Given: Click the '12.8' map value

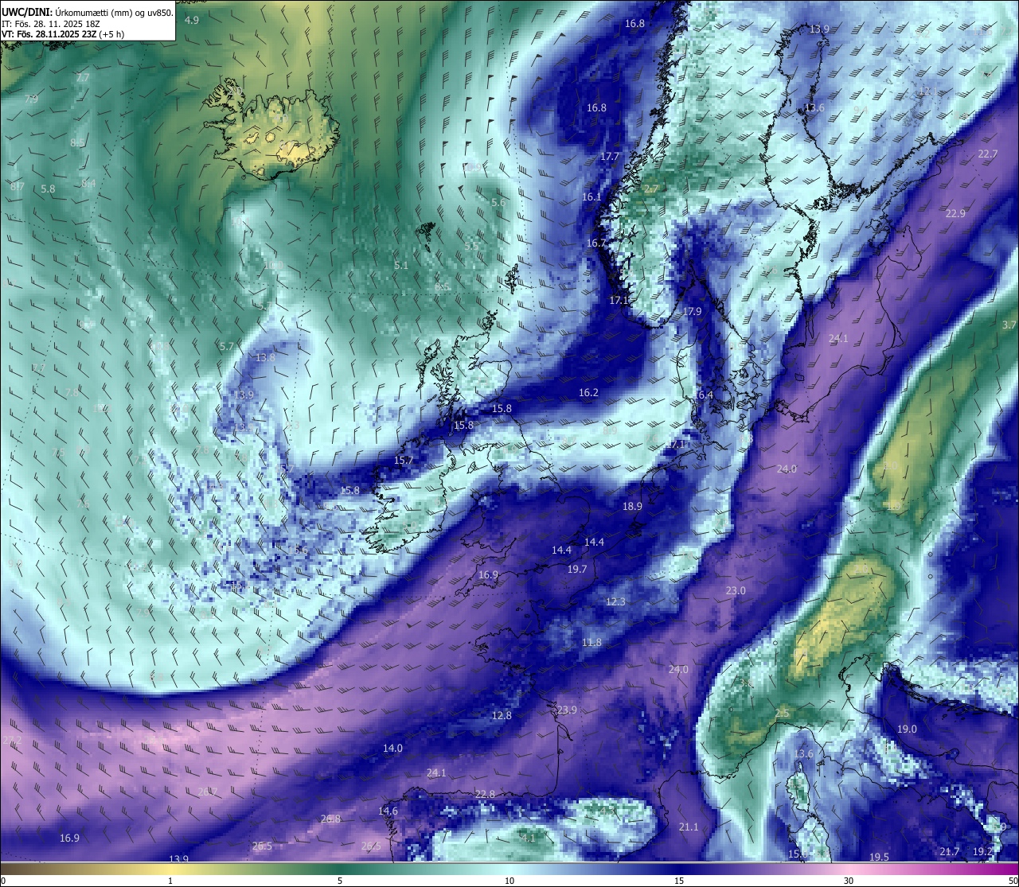Looking at the screenshot, I should tap(502, 716).
